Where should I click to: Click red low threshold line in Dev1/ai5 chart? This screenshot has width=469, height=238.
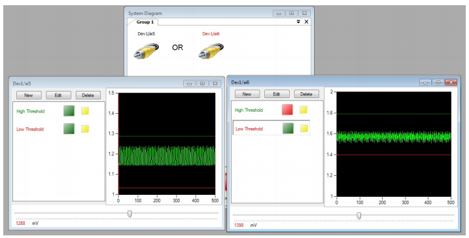click(167, 188)
